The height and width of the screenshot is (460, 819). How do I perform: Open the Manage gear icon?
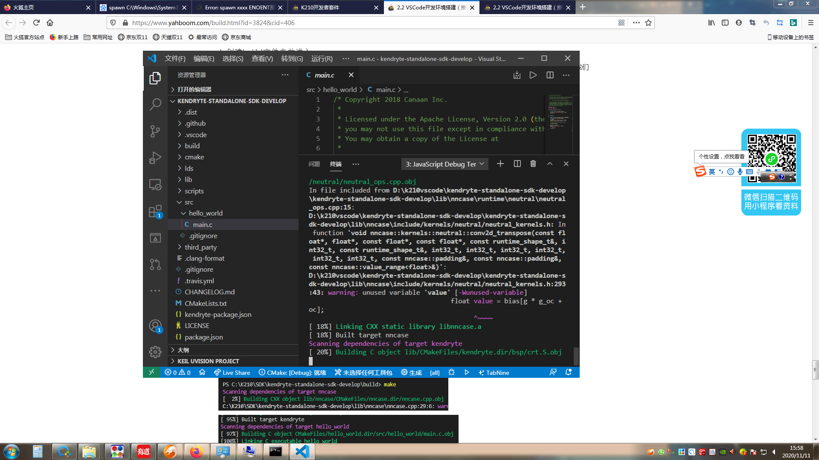155,352
